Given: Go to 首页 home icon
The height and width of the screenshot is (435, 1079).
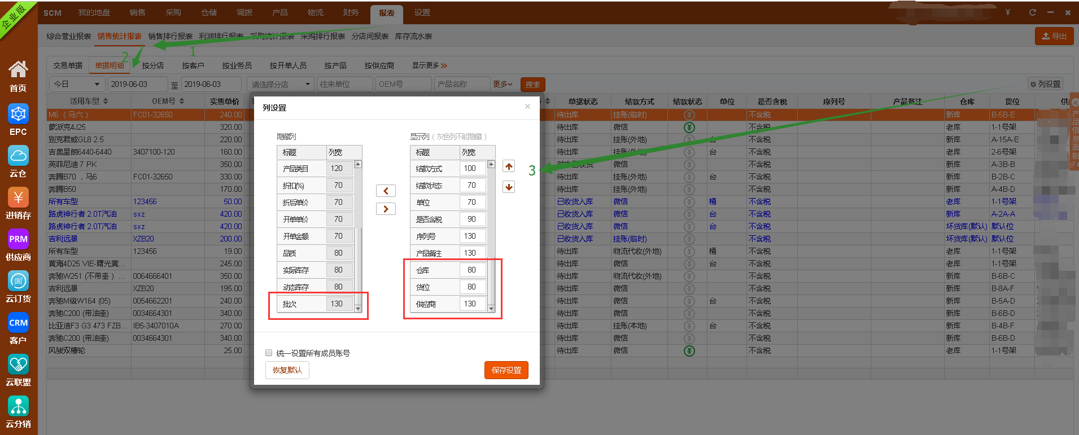Looking at the screenshot, I should [x=18, y=71].
